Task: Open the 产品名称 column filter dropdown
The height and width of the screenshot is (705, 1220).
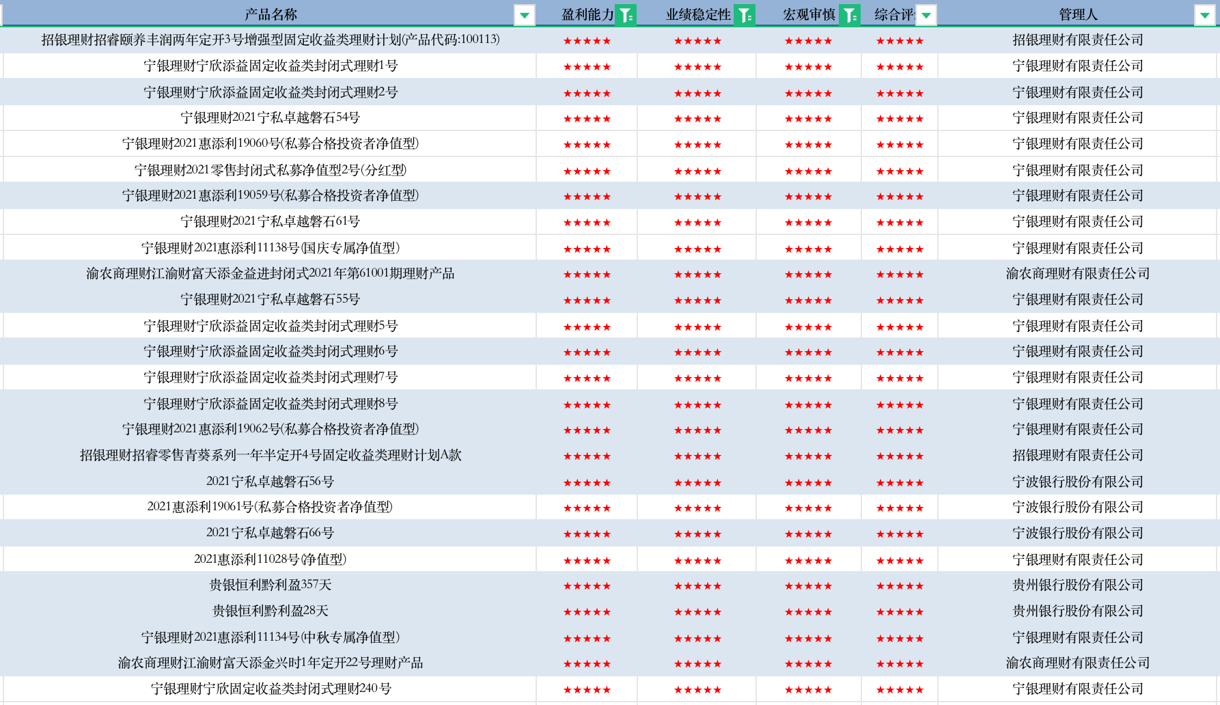Action: tap(524, 15)
